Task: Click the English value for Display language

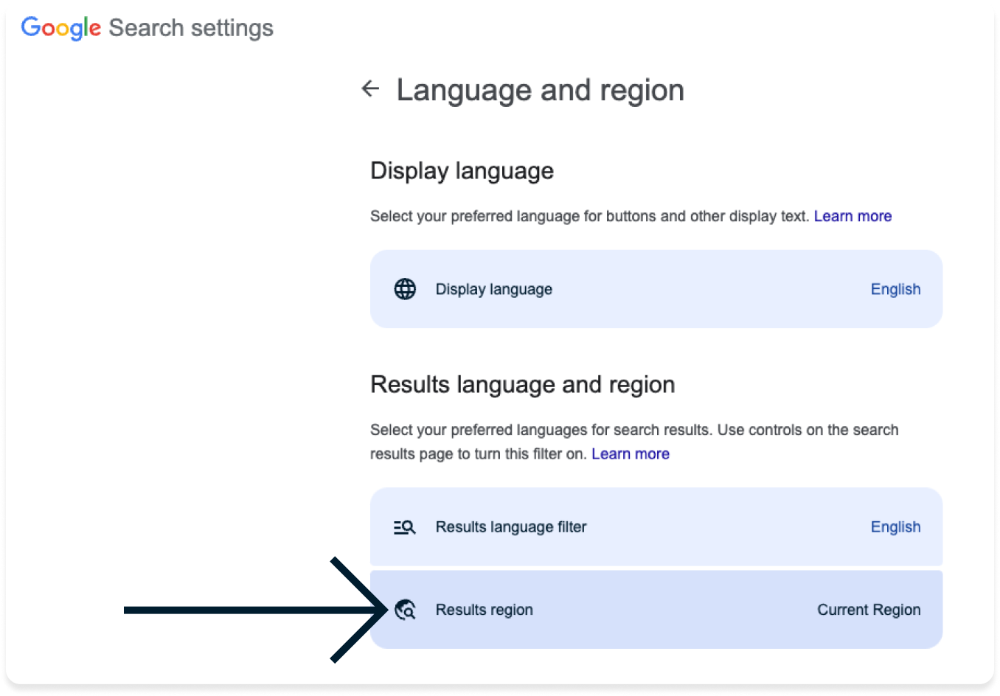Action: [x=895, y=289]
